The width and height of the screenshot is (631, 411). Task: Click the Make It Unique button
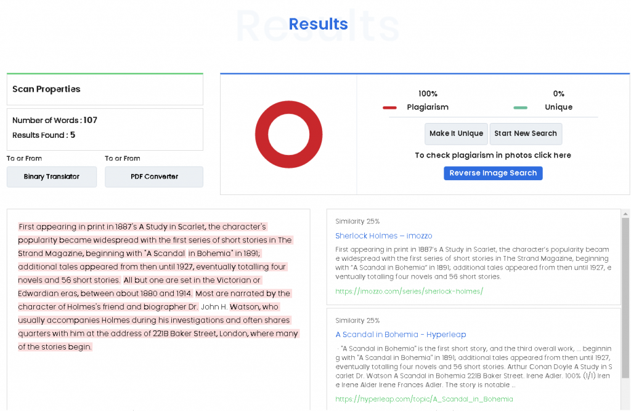[x=456, y=134]
